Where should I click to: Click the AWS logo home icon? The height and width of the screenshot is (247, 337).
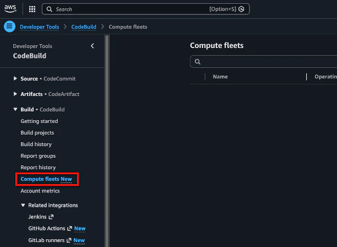point(10,9)
